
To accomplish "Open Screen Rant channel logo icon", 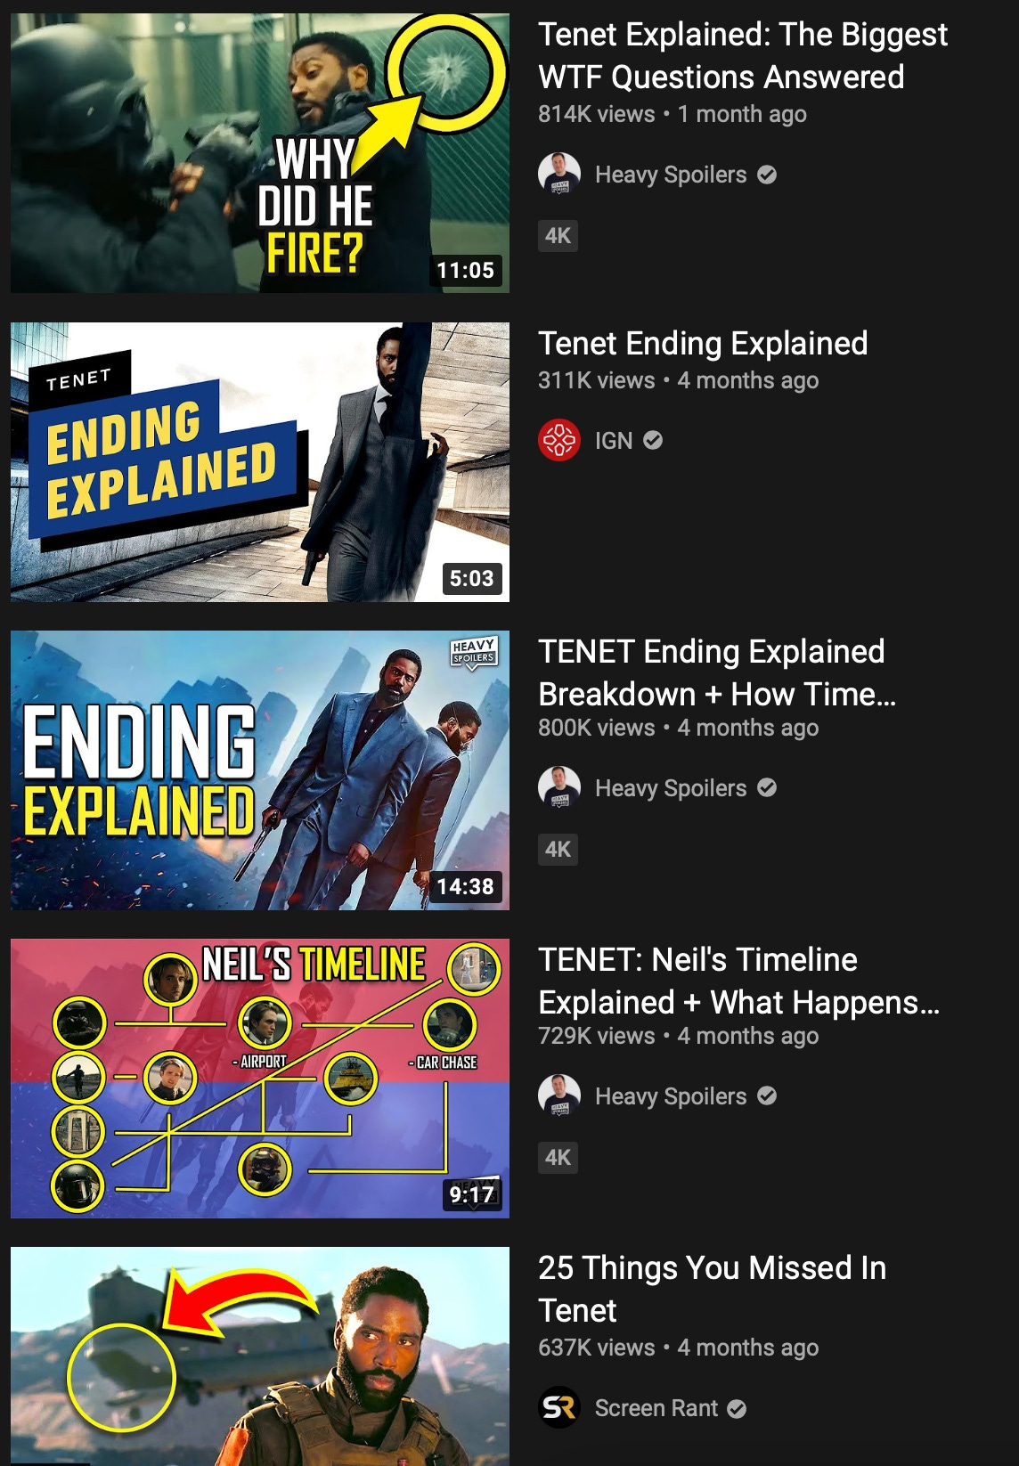I will click(x=559, y=1407).
